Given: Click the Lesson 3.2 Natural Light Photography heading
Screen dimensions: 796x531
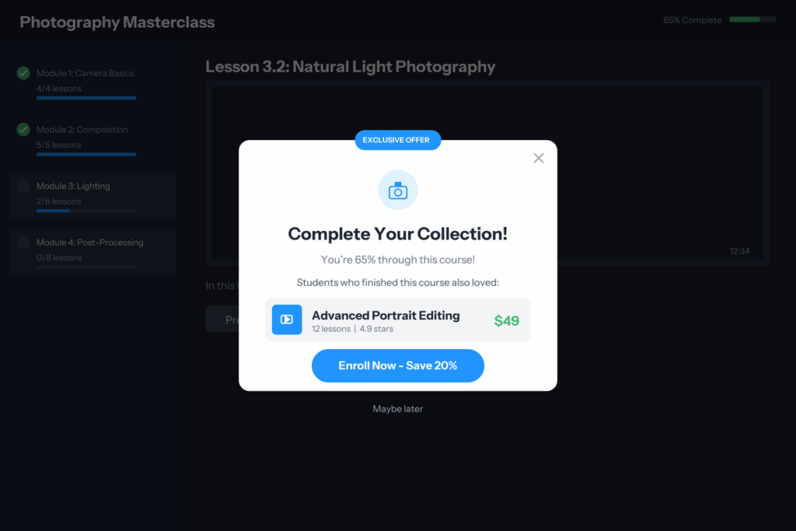Looking at the screenshot, I should (x=351, y=67).
